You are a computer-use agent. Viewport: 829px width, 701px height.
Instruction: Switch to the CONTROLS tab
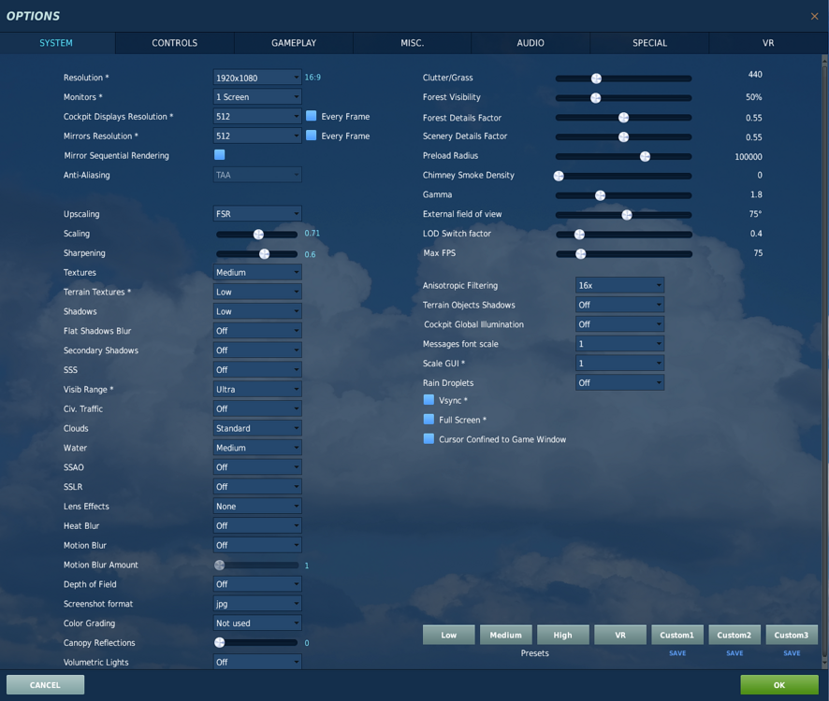click(174, 43)
